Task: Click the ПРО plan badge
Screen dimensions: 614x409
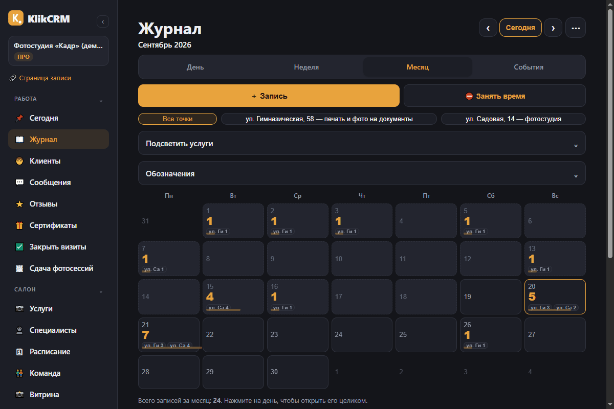Action: pyautogui.click(x=24, y=57)
